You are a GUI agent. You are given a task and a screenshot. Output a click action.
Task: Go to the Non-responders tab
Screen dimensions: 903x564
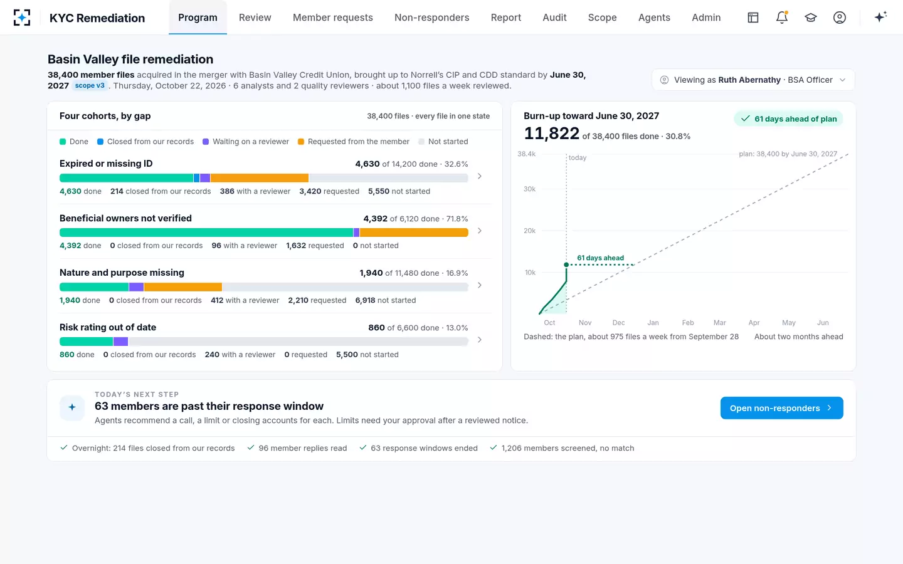[x=432, y=18]
